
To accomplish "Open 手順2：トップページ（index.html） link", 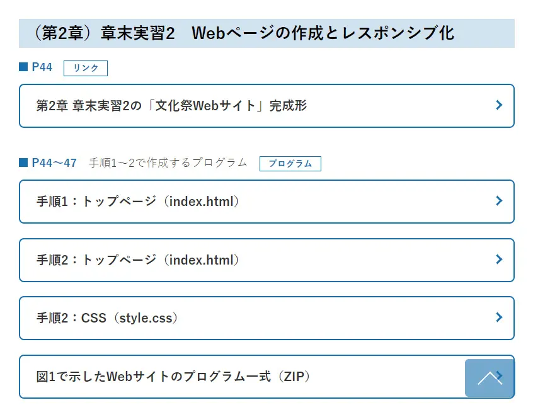I will click(138, 260).
